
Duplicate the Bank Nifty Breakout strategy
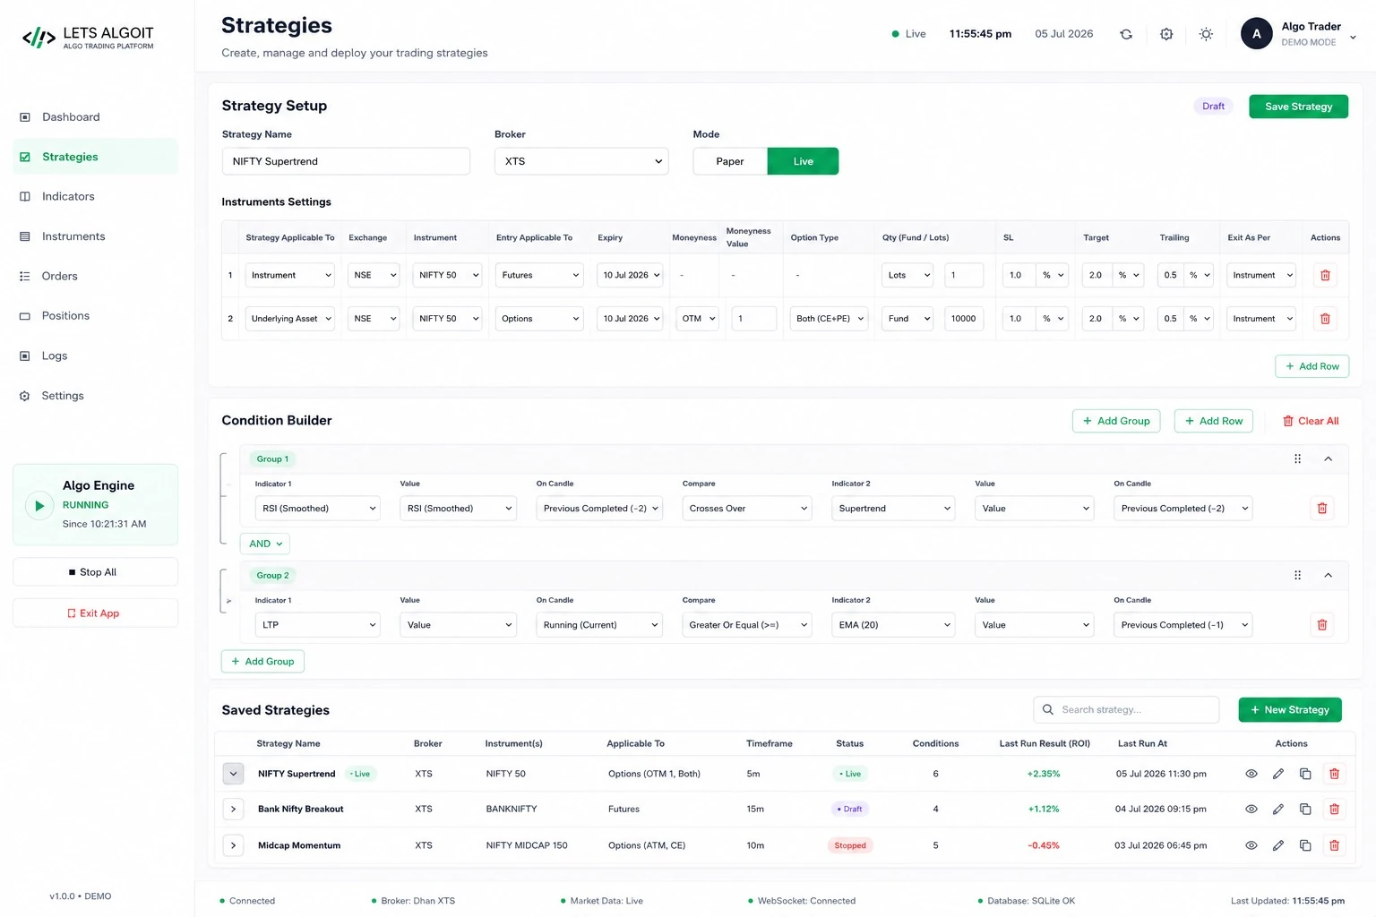(1305, 809)
